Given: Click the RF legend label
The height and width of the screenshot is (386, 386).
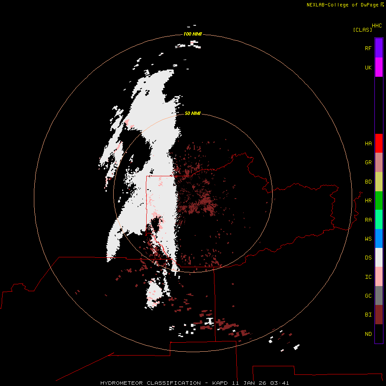Looking at the screenshot, I should click(368, 48).
